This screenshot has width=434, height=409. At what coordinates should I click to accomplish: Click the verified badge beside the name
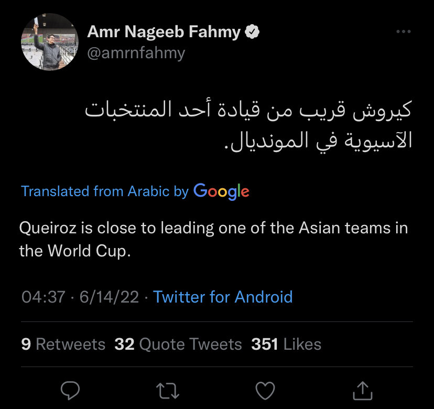click(253, 33)
